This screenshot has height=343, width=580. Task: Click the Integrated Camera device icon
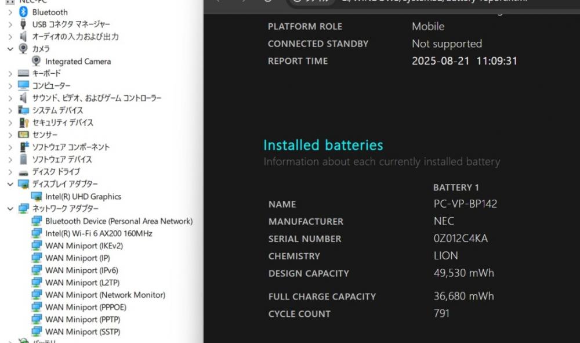[x=36, y=61]
